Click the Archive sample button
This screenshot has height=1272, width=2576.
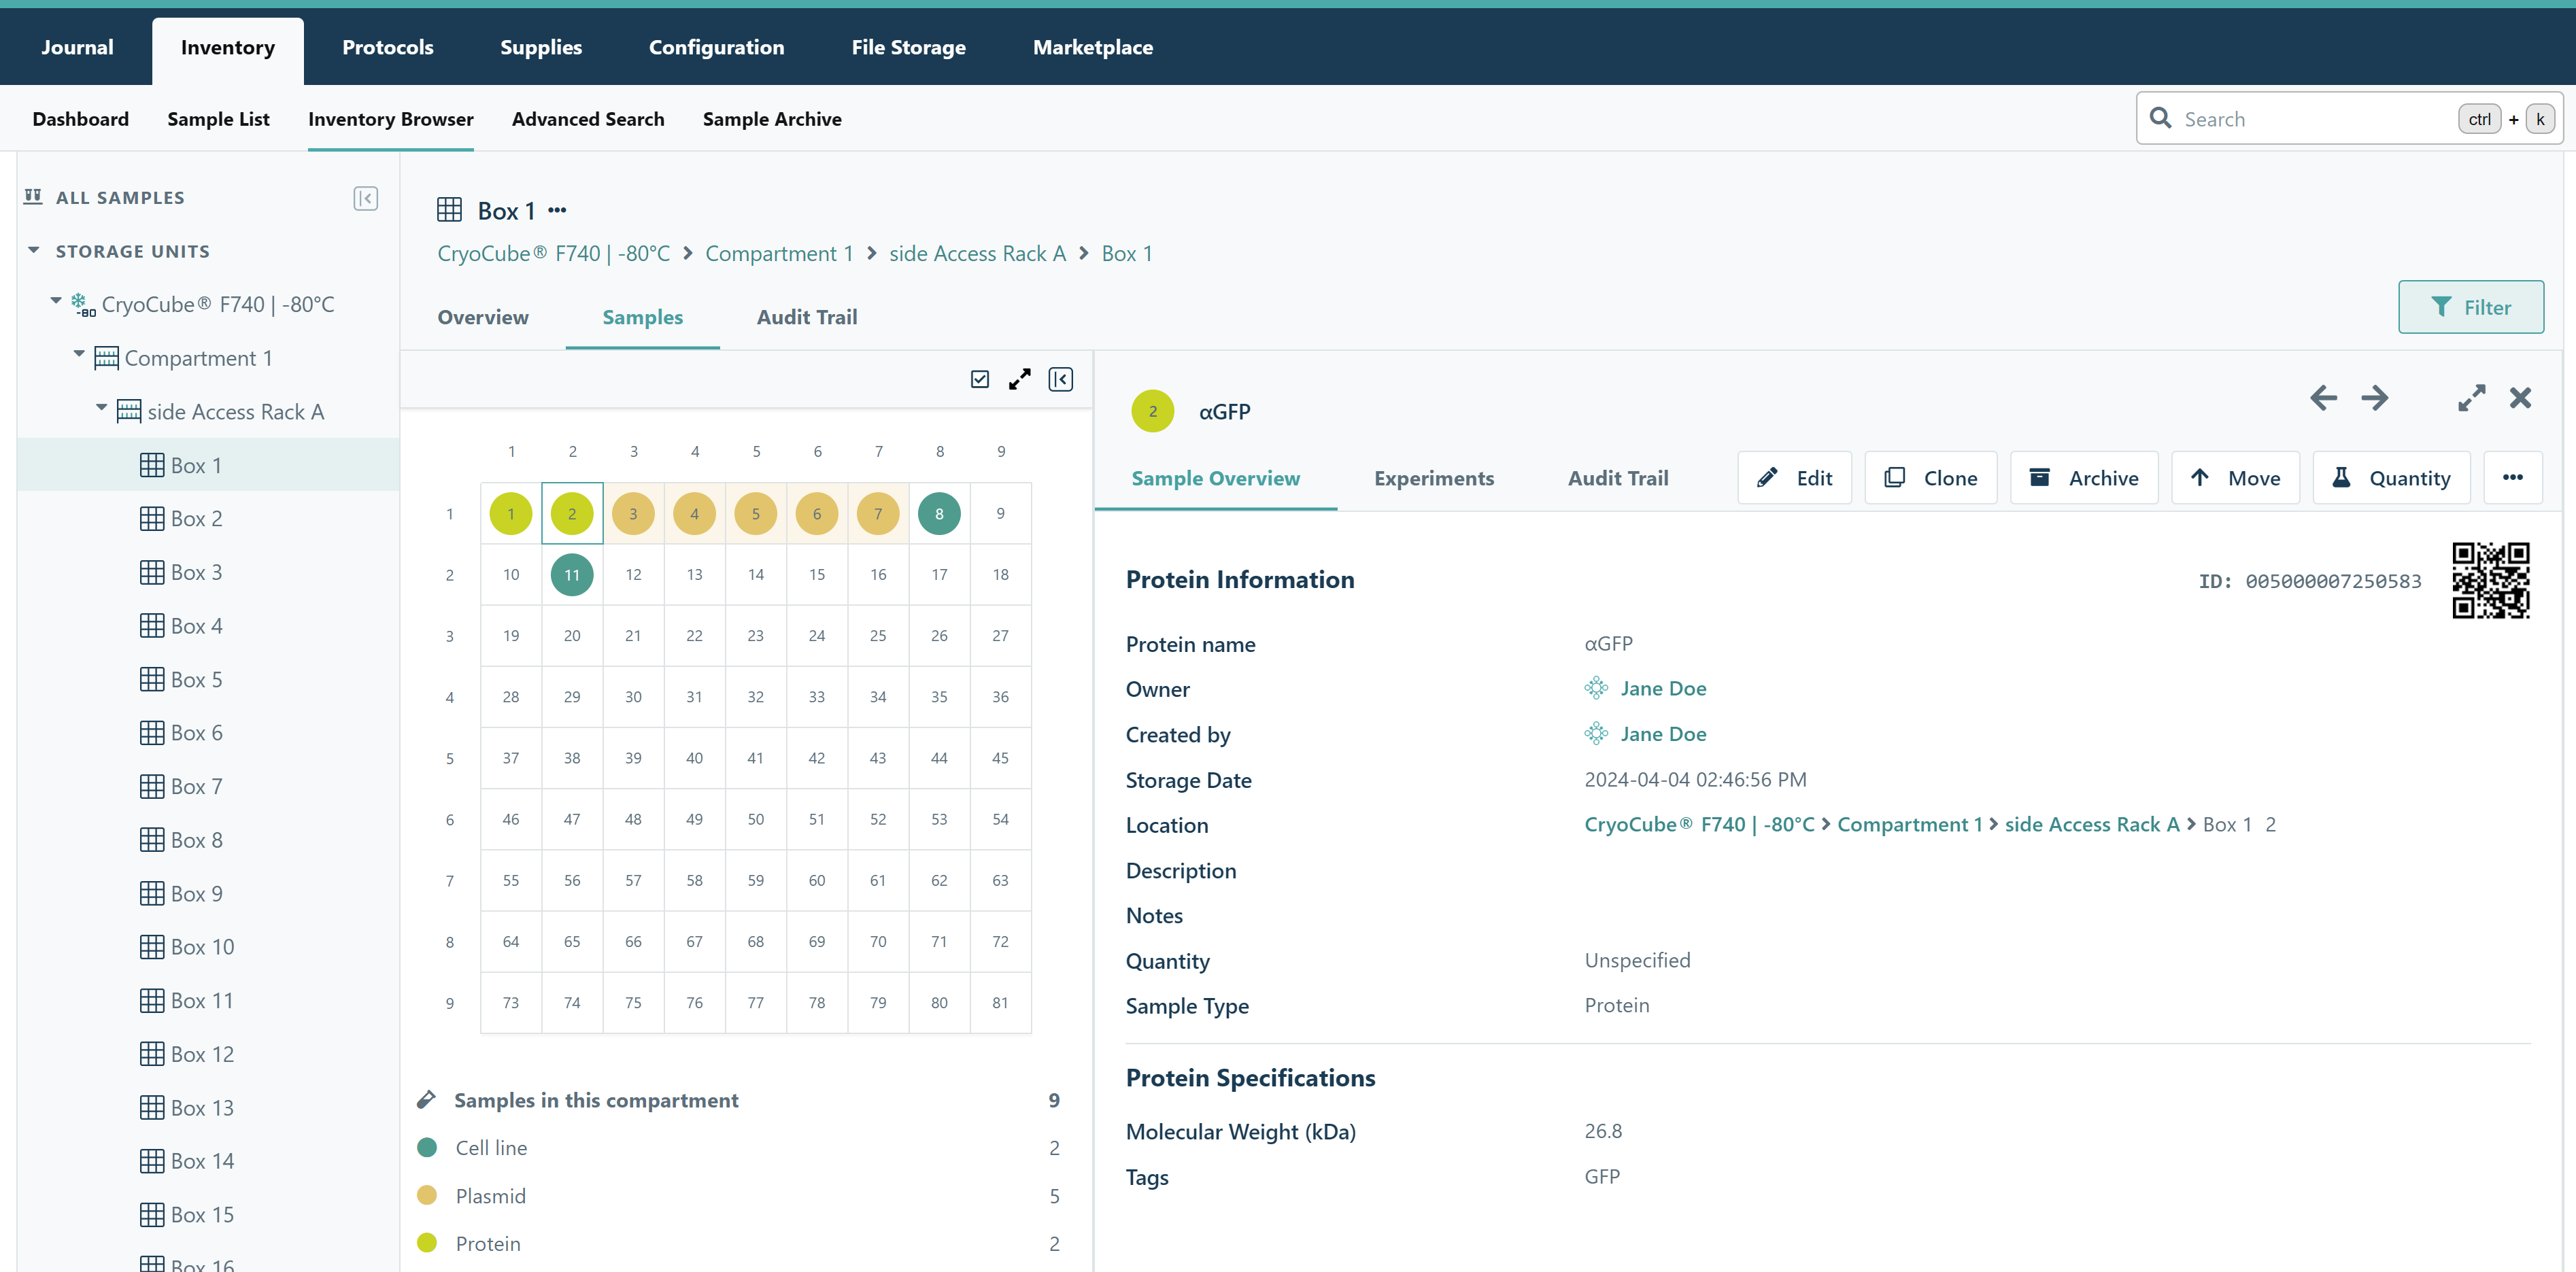click(2083, 478)
